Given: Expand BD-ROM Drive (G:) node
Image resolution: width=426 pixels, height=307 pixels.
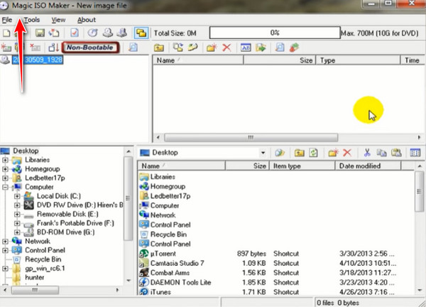Looking at the screenshot, I should tap(17, 232).
